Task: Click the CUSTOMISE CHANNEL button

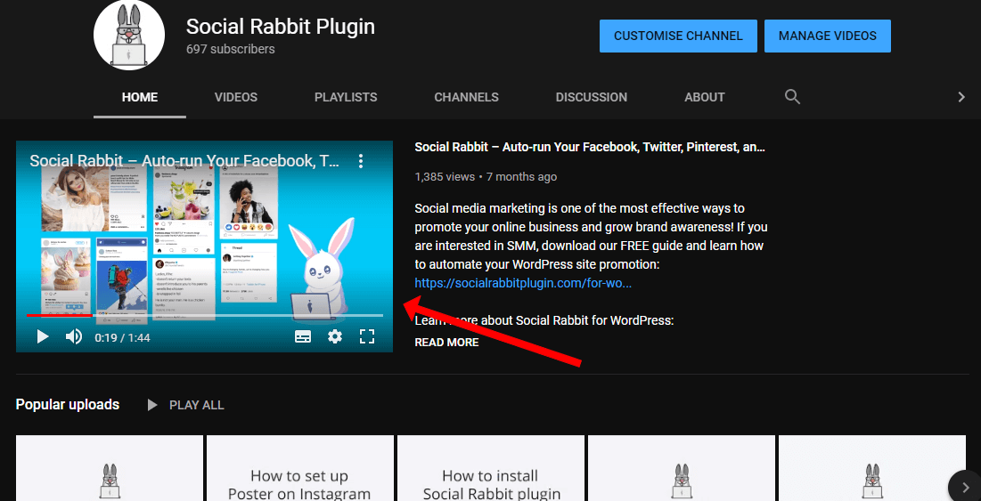Action: [x=678, y=36]
